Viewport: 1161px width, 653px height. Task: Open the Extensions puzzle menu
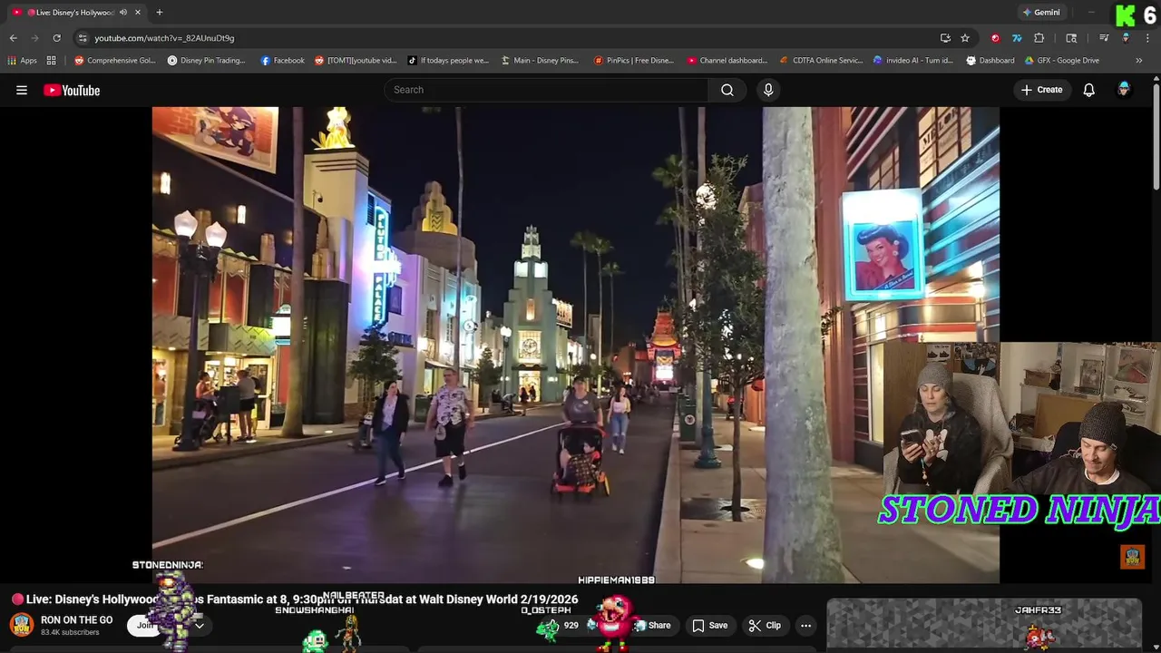coord(1039,38)
